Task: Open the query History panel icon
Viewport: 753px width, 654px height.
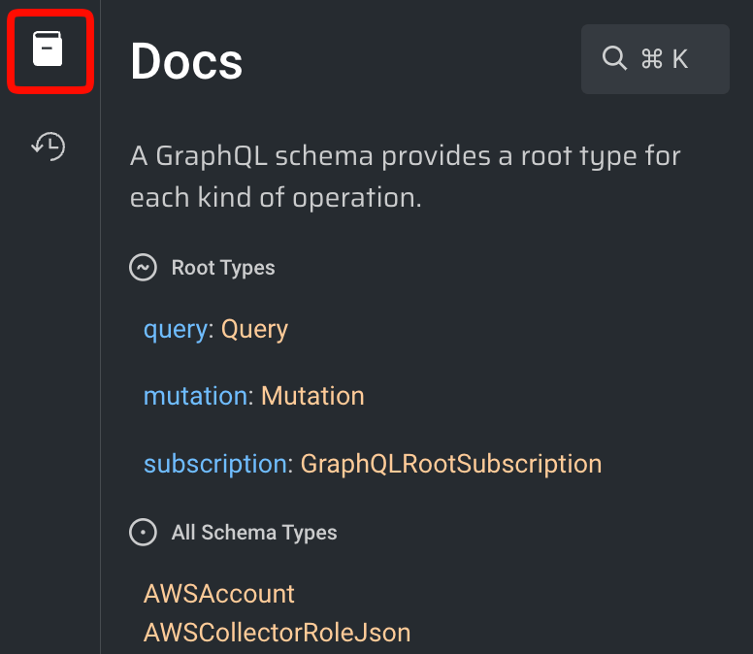Action: 49,147
